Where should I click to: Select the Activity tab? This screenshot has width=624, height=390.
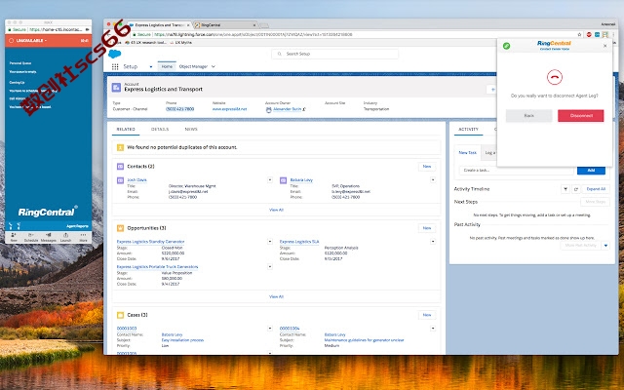coord(468,130)
